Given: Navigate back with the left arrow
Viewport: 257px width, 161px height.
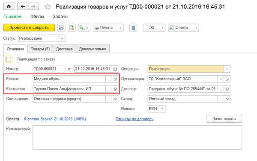Looking at the screenshot, I should click(23, 6).
